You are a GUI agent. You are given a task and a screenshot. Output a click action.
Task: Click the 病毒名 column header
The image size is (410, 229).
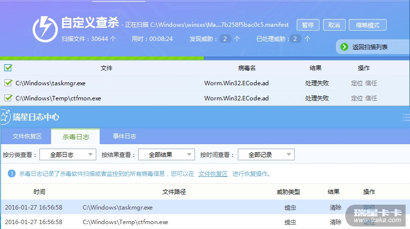(x=247, y=68)
